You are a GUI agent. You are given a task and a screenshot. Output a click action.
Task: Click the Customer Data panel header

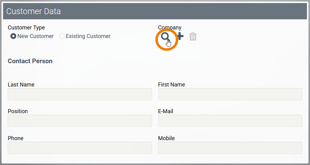click(x=155, y=11)
